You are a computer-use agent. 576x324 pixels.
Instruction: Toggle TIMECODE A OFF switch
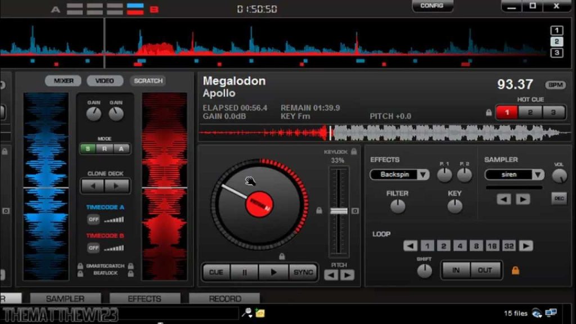point(94,219)
